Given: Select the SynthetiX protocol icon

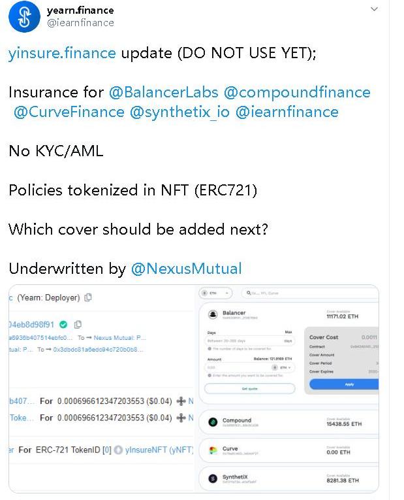Looking at the screenshot, I should coord(213,479).
